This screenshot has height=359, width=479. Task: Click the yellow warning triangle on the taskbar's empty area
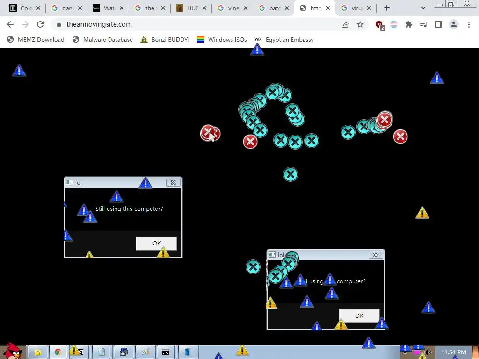click(242, 351)
